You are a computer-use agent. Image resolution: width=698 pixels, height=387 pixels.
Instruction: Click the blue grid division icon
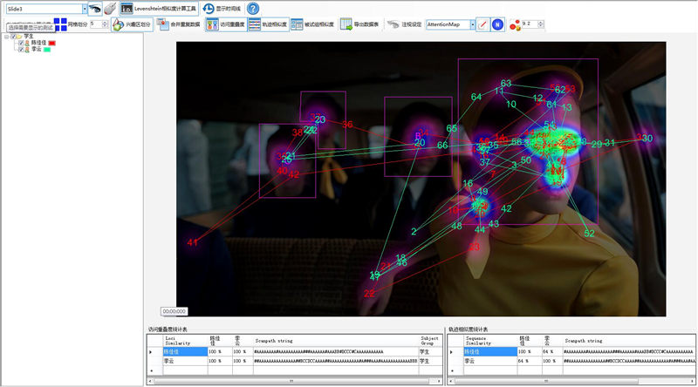click(x=60, y=24)
